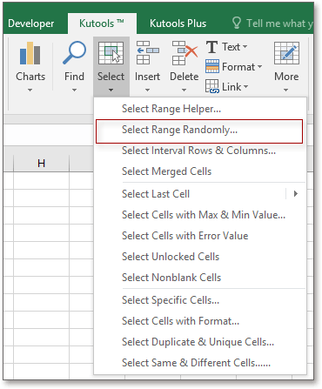The image size is (322, 389).
Task: Choose Select Last Cell
Action: [200, 194]
